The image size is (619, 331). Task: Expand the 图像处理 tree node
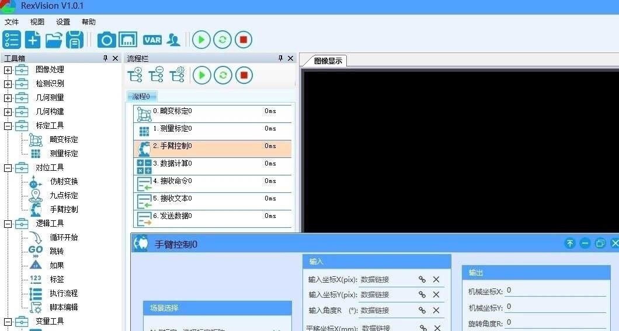coord(8,70)
